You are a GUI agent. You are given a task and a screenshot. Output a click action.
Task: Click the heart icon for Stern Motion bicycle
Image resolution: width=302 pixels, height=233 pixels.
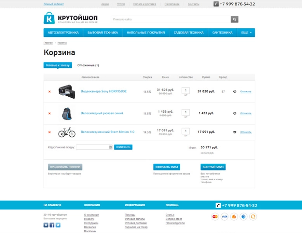click(x=234, y=132)
